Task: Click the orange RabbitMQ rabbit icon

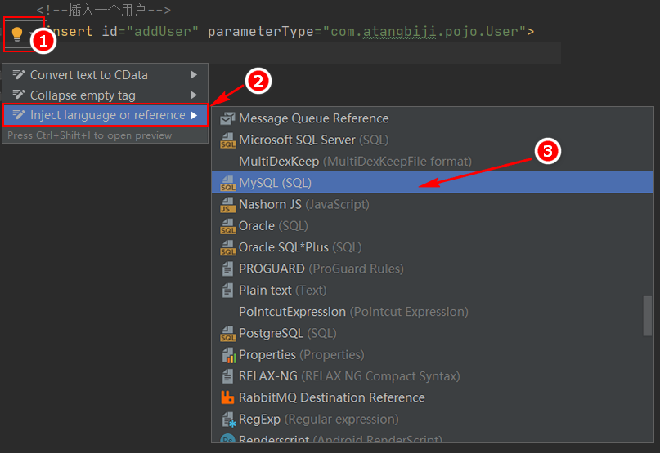Action: [227, 397]
